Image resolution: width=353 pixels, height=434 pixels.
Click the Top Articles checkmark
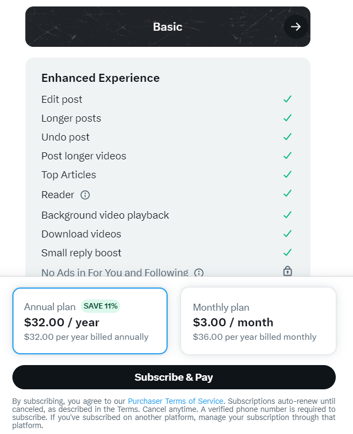pos(288,174)
